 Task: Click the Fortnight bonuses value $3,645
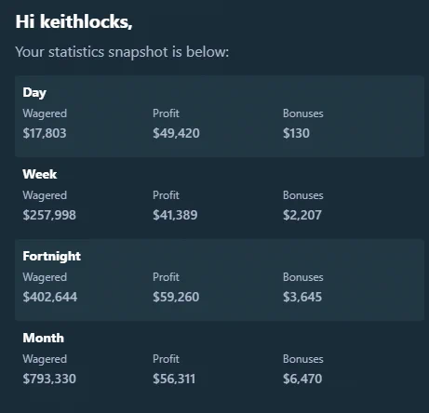click(x=302, y=297)
